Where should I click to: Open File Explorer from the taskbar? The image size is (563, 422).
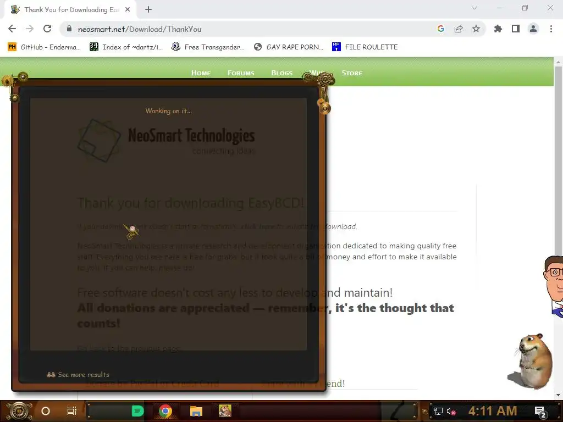(x=196, y=411)
